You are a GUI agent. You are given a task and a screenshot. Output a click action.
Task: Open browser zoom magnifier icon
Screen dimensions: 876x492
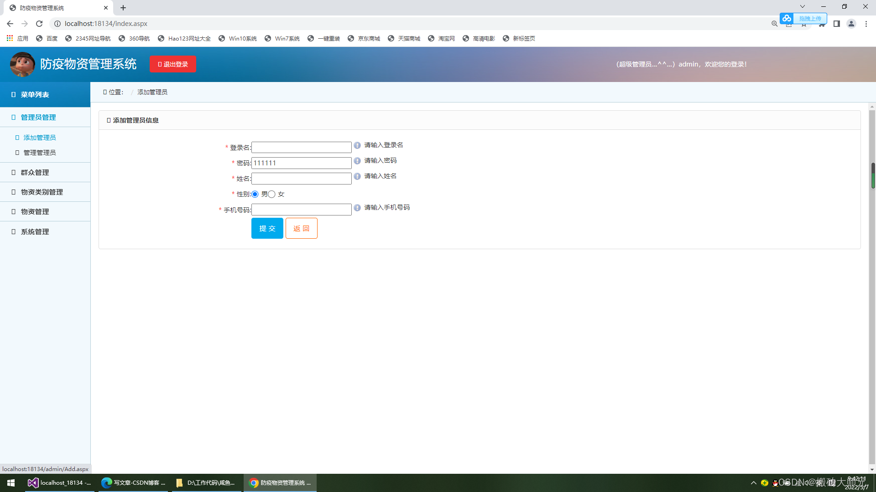(774, 24)
